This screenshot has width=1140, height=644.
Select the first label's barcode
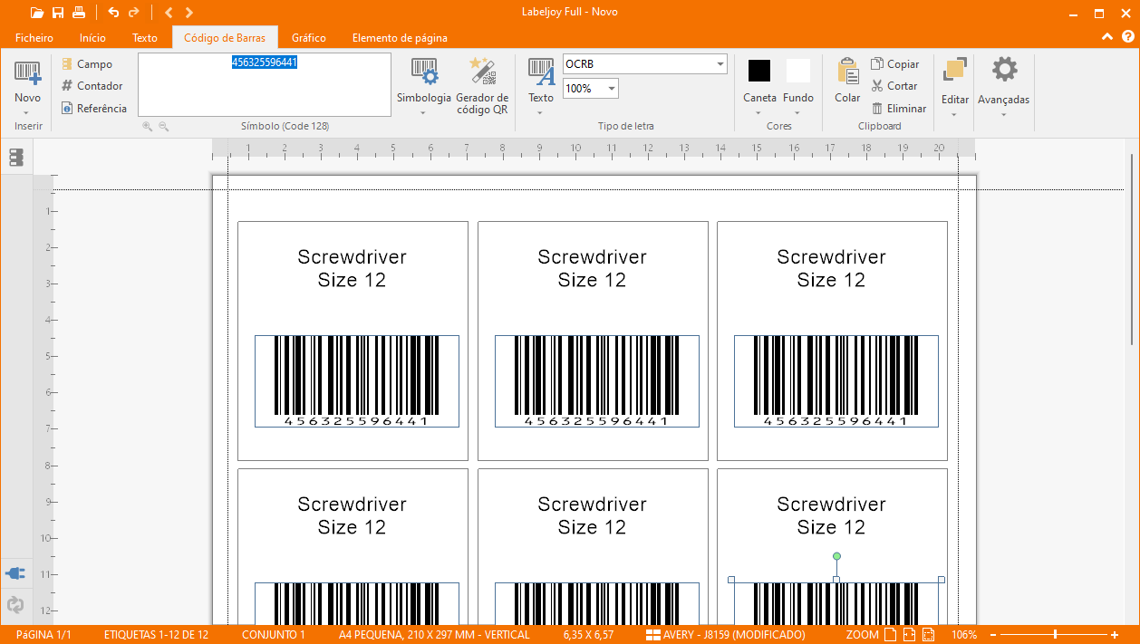[357, 380]
